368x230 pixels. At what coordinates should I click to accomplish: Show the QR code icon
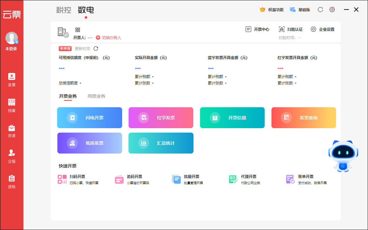78,30
